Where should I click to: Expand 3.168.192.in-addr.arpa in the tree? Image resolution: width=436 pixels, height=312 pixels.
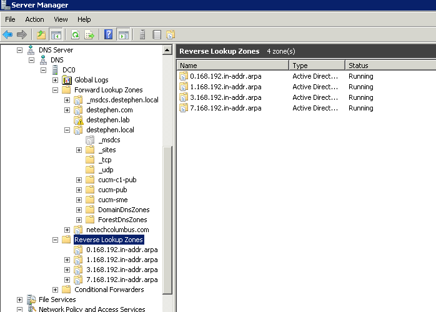pyautogui.click(x=67, y=270)
